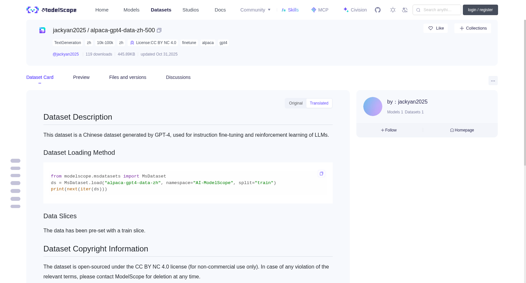Click the '119 downloads' text
526x283 pixels.
[99, 54]
